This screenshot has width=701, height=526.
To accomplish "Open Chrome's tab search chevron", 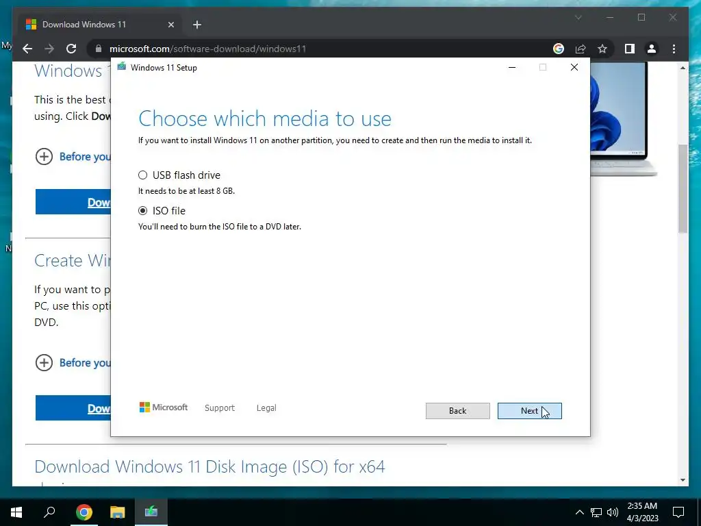I will point(578,17).
